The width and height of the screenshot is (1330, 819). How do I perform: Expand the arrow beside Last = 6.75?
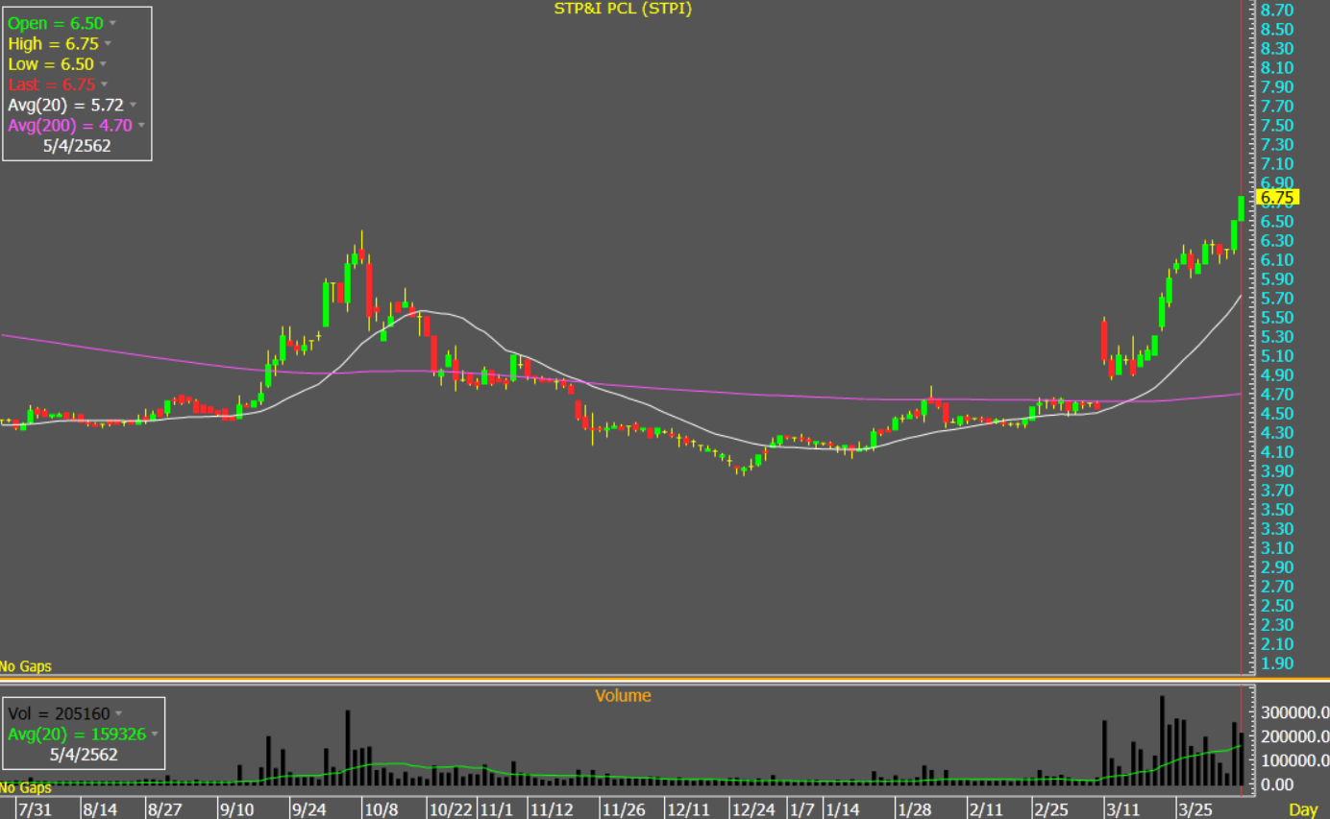click(105, 84)
